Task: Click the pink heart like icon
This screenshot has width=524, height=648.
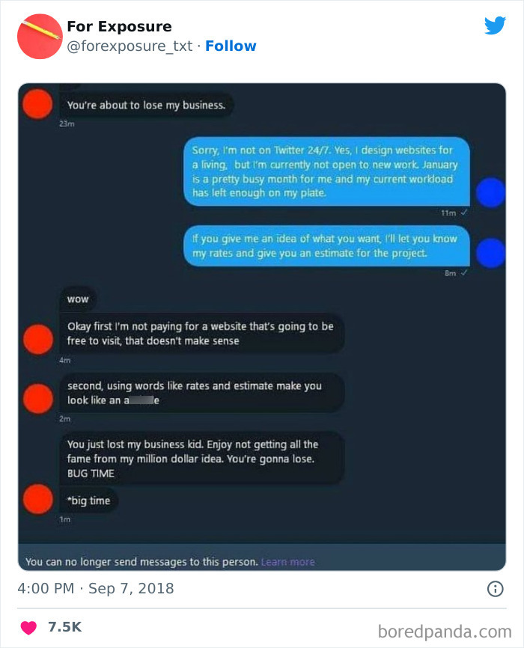Action: pyautogui.click(x=28, y=627)
